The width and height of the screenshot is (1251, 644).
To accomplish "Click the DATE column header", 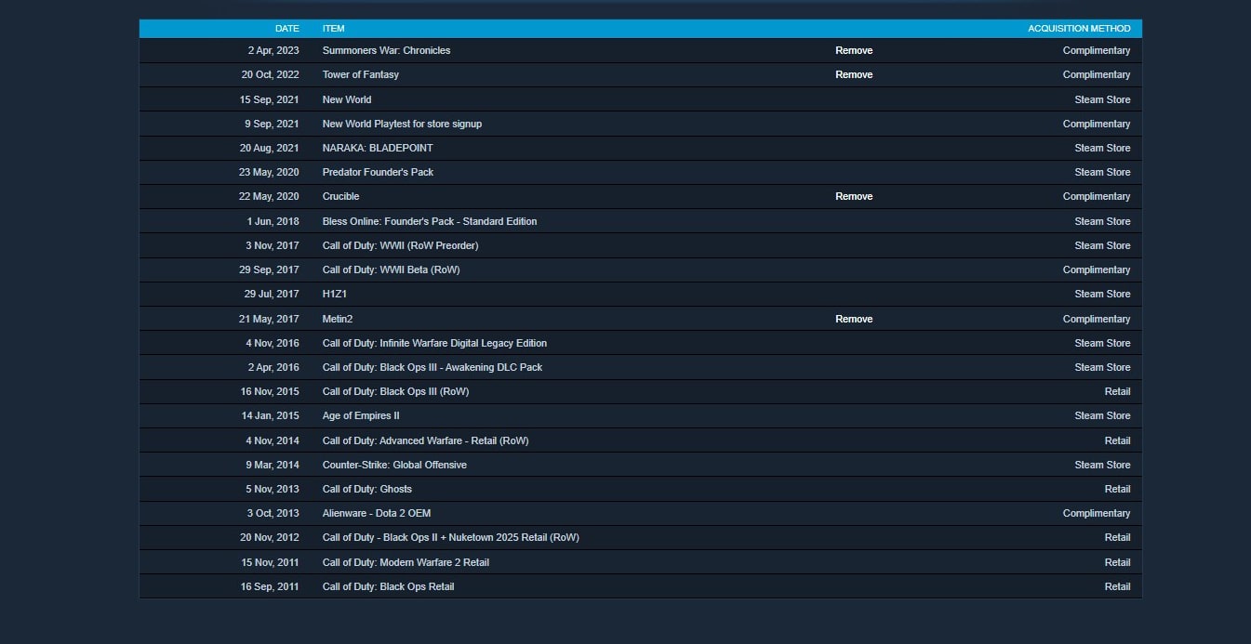I will tap(287, 29).
